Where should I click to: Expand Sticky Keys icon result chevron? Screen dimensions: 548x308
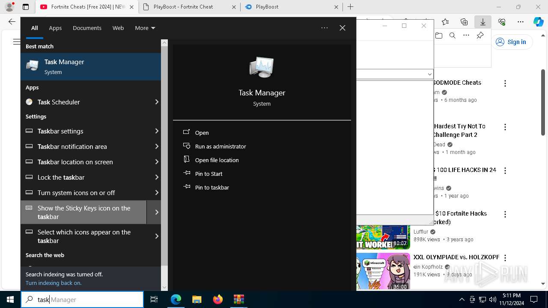point(157,212)
